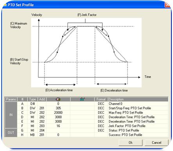Viewport: 173px width, 151px height.
Task: Select the Jerk Factor value 16
Action: click(58, 126)
